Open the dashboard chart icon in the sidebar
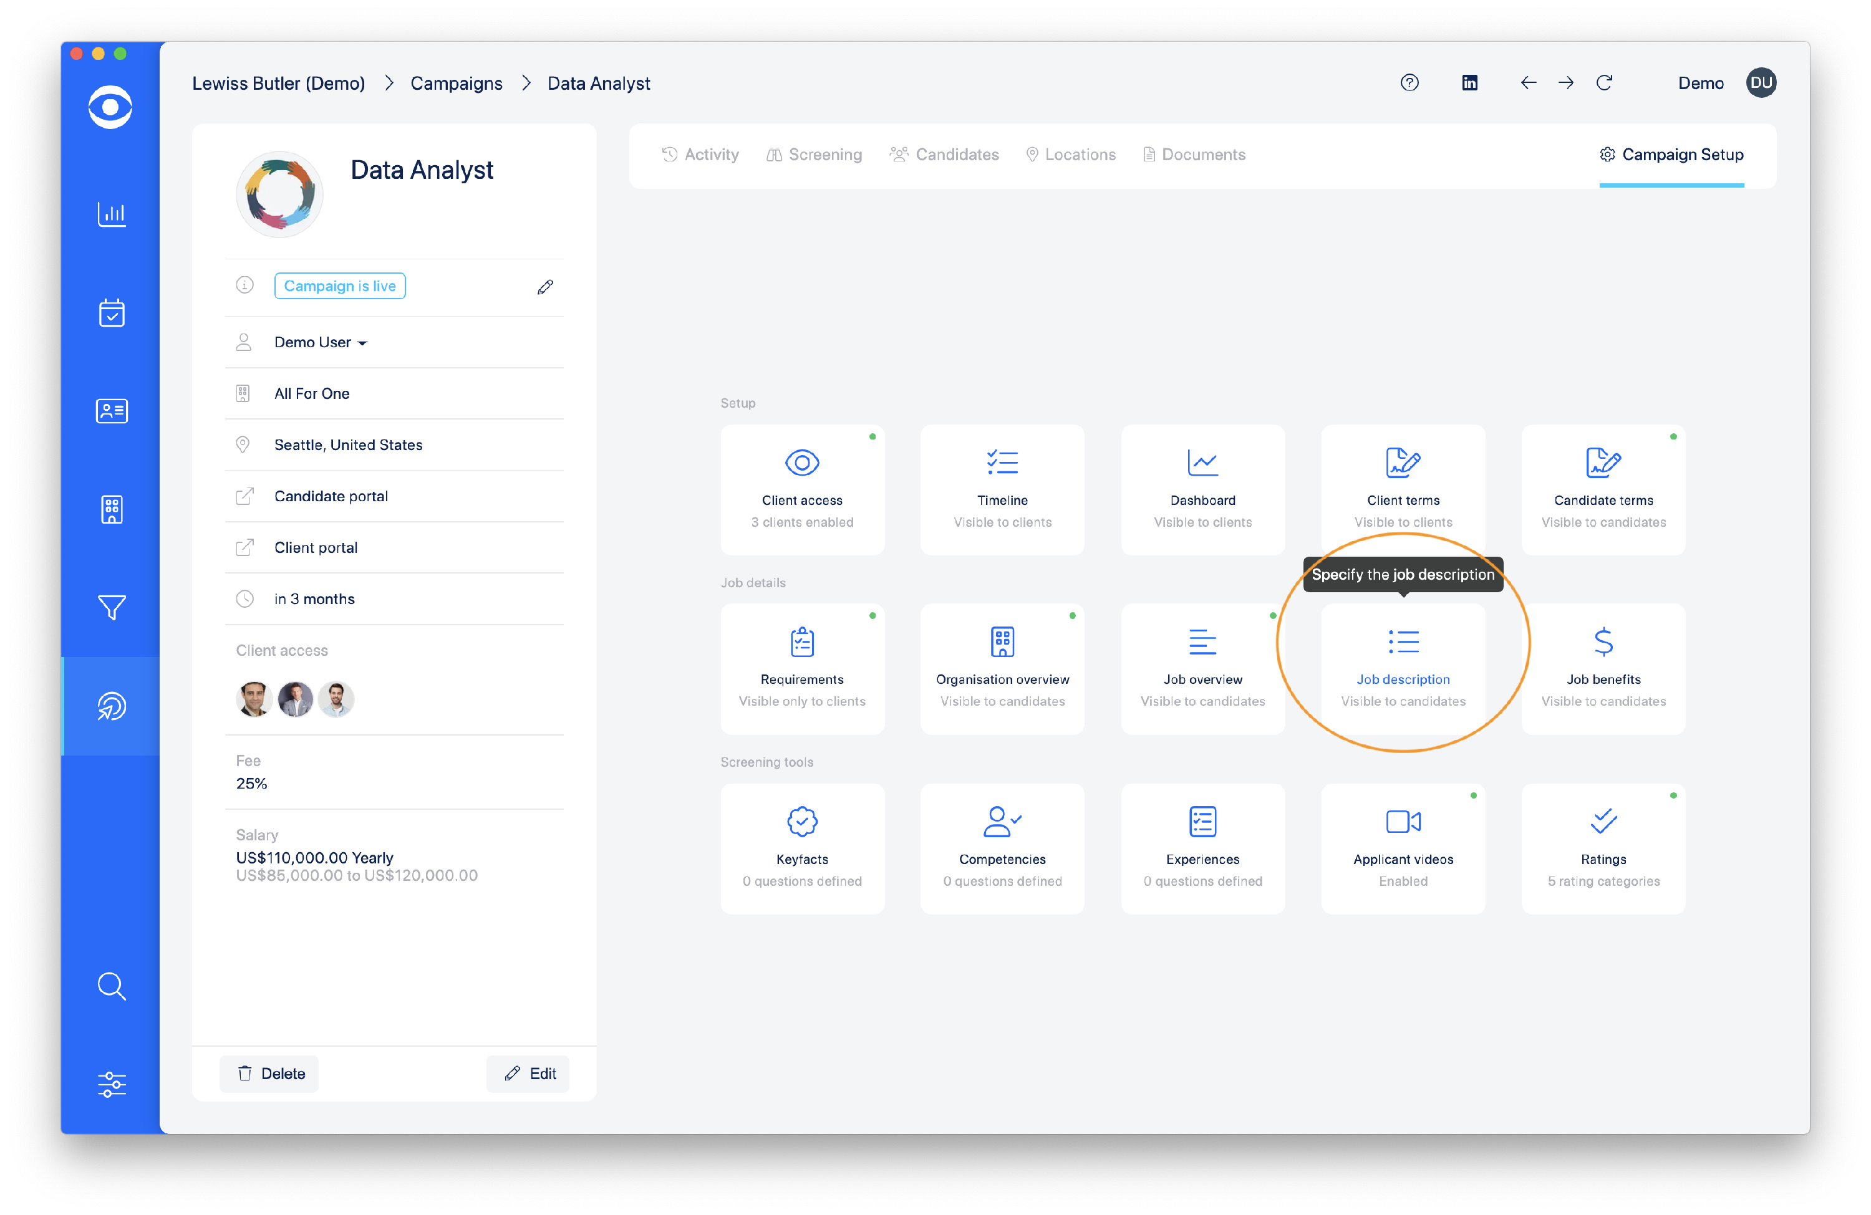Image resolution: width=1871 pixels, height=1215 pixels. click(111, 214)
